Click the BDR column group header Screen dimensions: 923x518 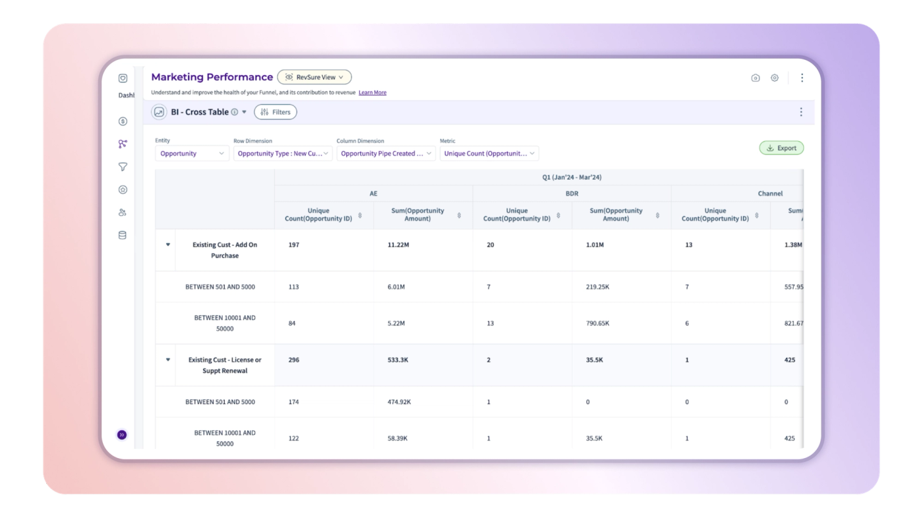pos(572,194)
